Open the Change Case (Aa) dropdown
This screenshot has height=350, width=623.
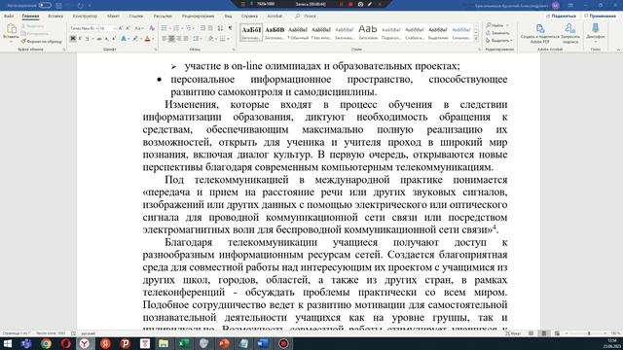138,28
